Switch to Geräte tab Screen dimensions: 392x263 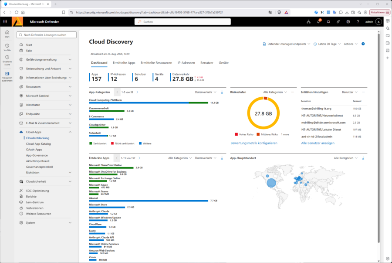pyautogui.click(x=223, y=63)
